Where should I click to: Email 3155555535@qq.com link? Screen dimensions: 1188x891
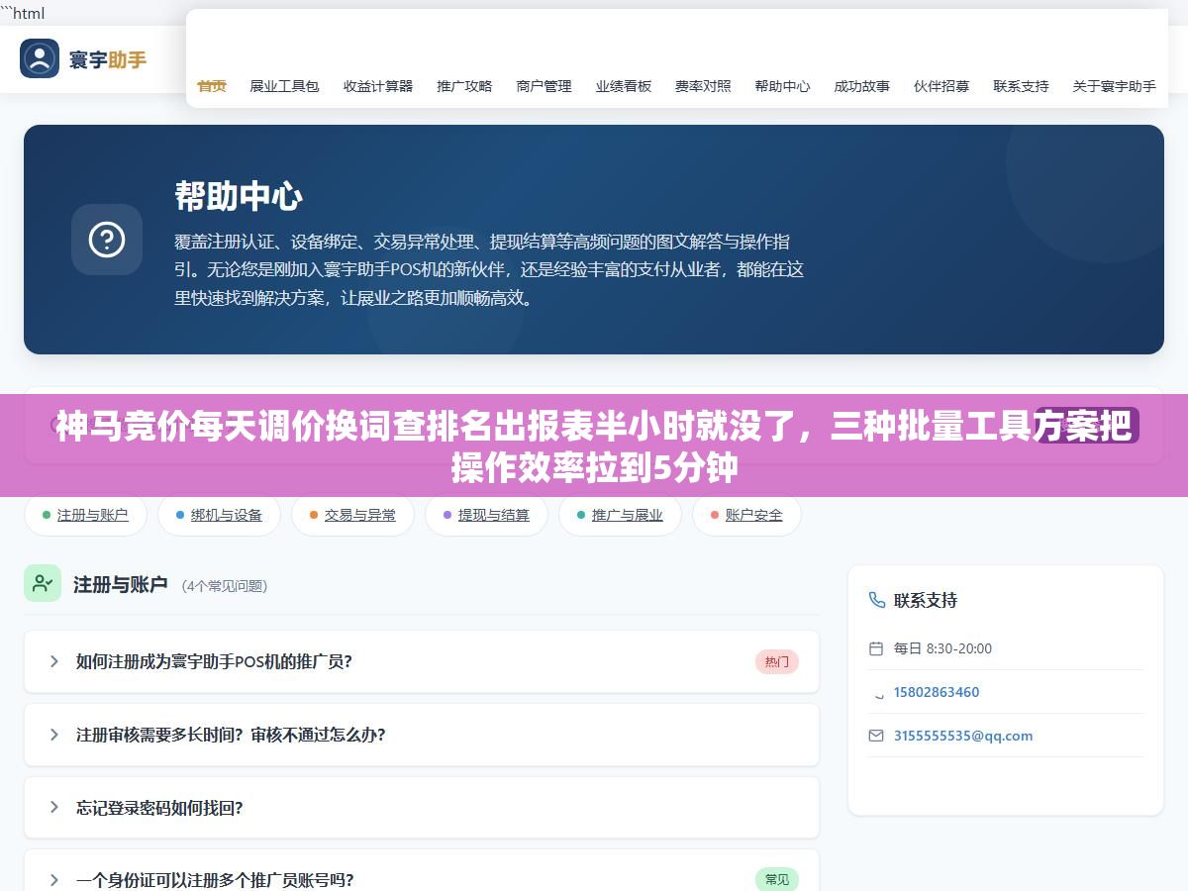pos(963,736)
